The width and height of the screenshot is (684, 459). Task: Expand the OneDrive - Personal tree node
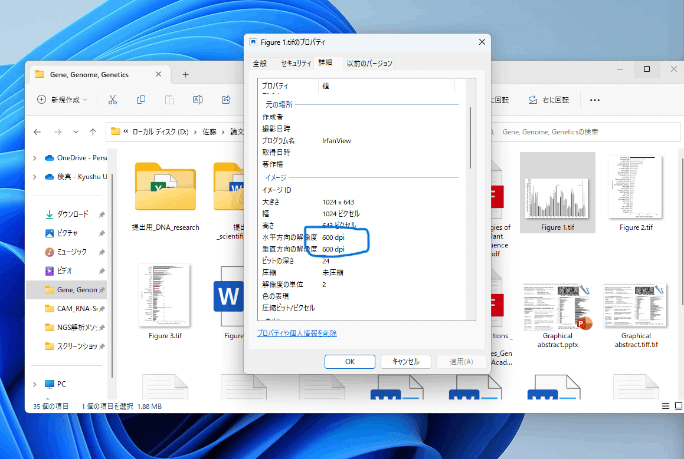(x=34, y=158)
